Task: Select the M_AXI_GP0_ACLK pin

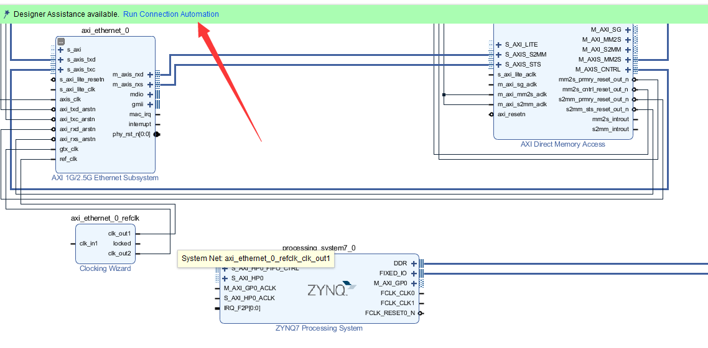Action: coord(249,288)
